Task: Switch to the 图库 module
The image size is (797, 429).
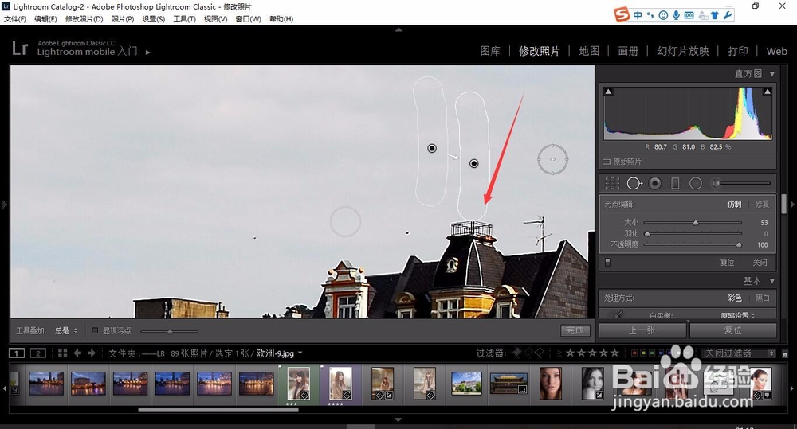Action: coord(490,51)
